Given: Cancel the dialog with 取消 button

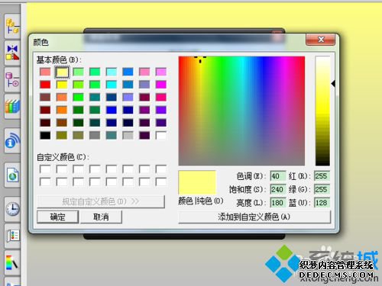Looking at the screenshot, I should click(x=101, y=217).
